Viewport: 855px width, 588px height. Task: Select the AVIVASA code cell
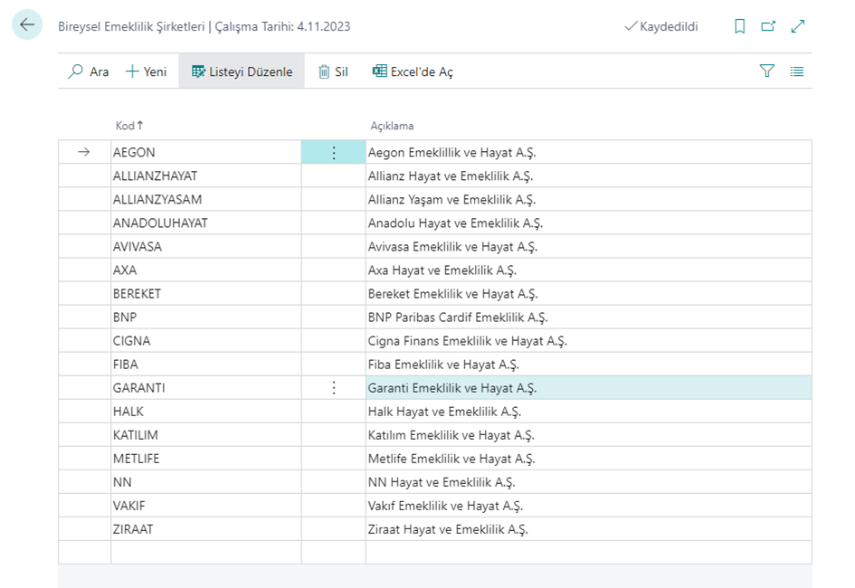(206, 246)
